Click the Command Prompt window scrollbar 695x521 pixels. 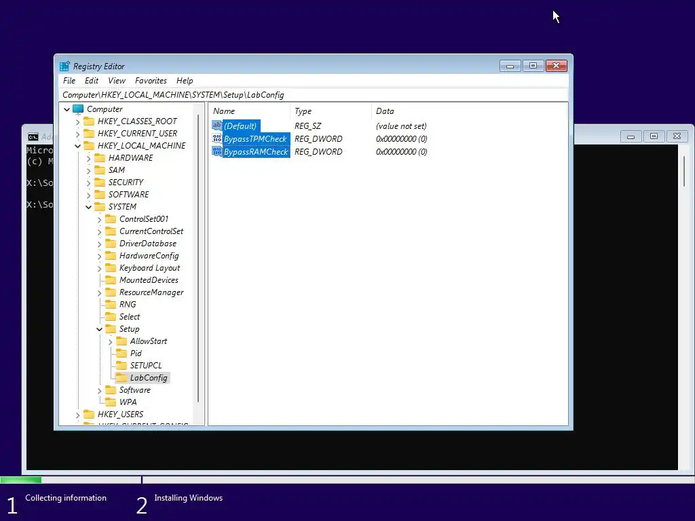pyautogui.click(x=684, y=170)
